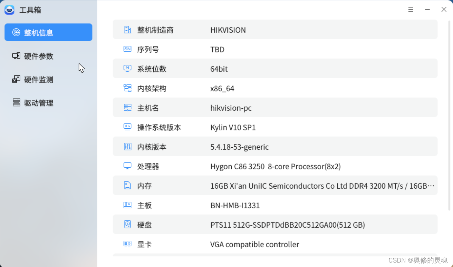Click the 处理器 label
The width and height of the screenshot is (453, 267).
[x=148, y=167]
